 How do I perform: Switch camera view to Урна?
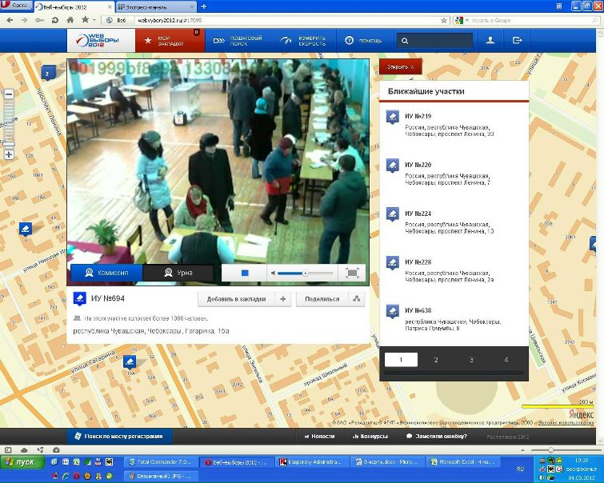tap(178, 273)
